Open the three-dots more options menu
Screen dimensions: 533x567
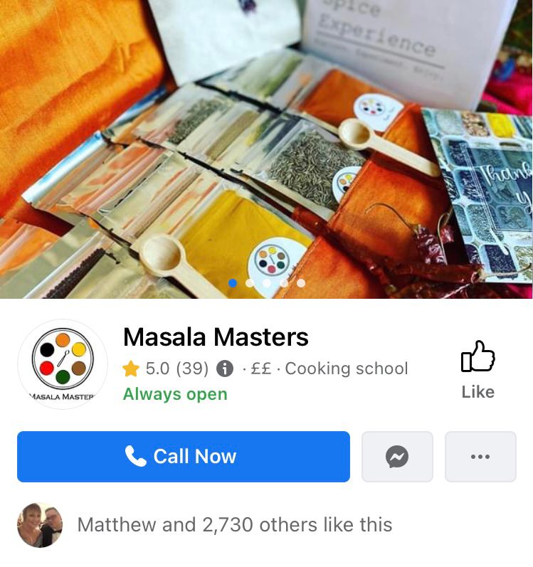(480, 457)
